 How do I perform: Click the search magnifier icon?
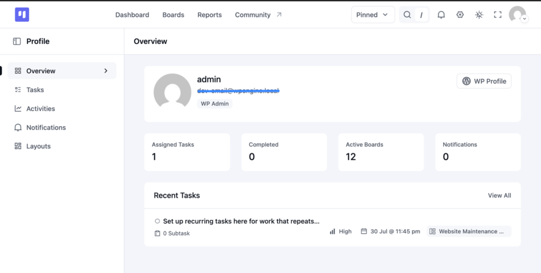tap(407, 14)
